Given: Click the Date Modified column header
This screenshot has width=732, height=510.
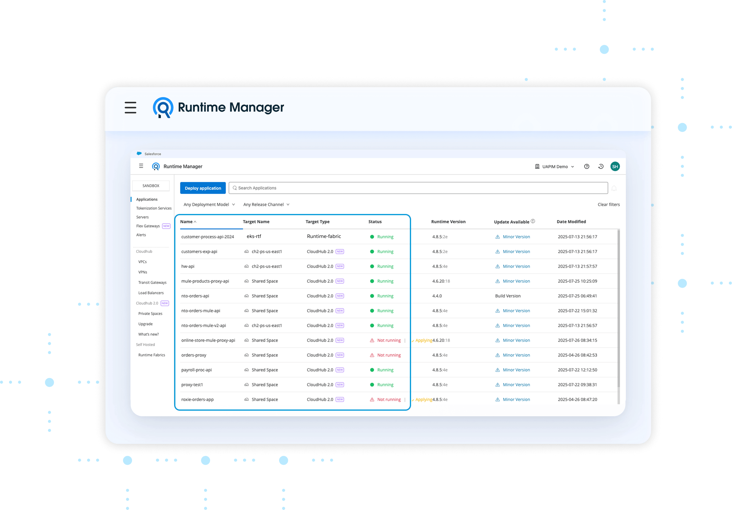Looking at the screenshot, I should (x=571, y=222).
